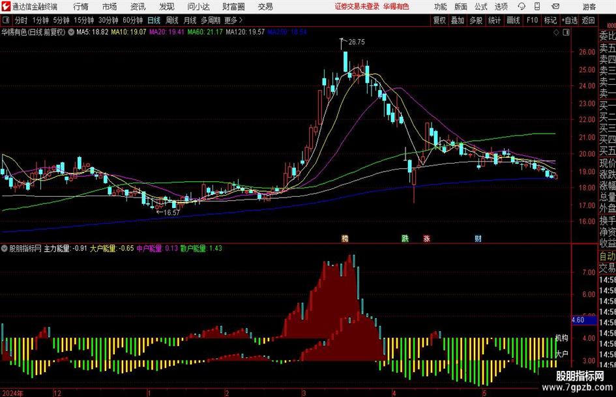Add stock with +自选 button
This screenshot has height=397, width=616.
coord(569,20)
